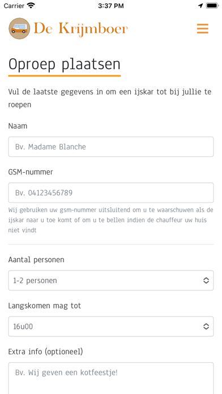Focus the Extra info textarea

111,378
